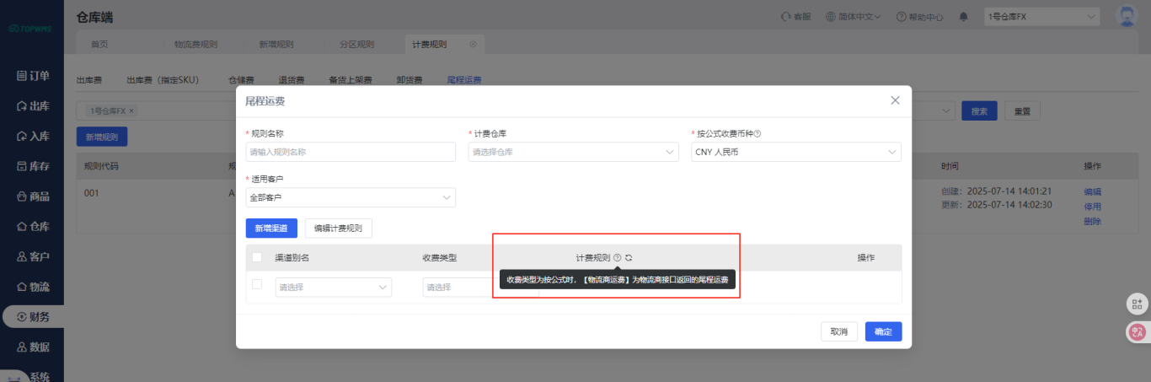Click help icon beside 按公式收费币种 label
The width and height of the screenshot is (1151, 382).
(x=758, y=133)
